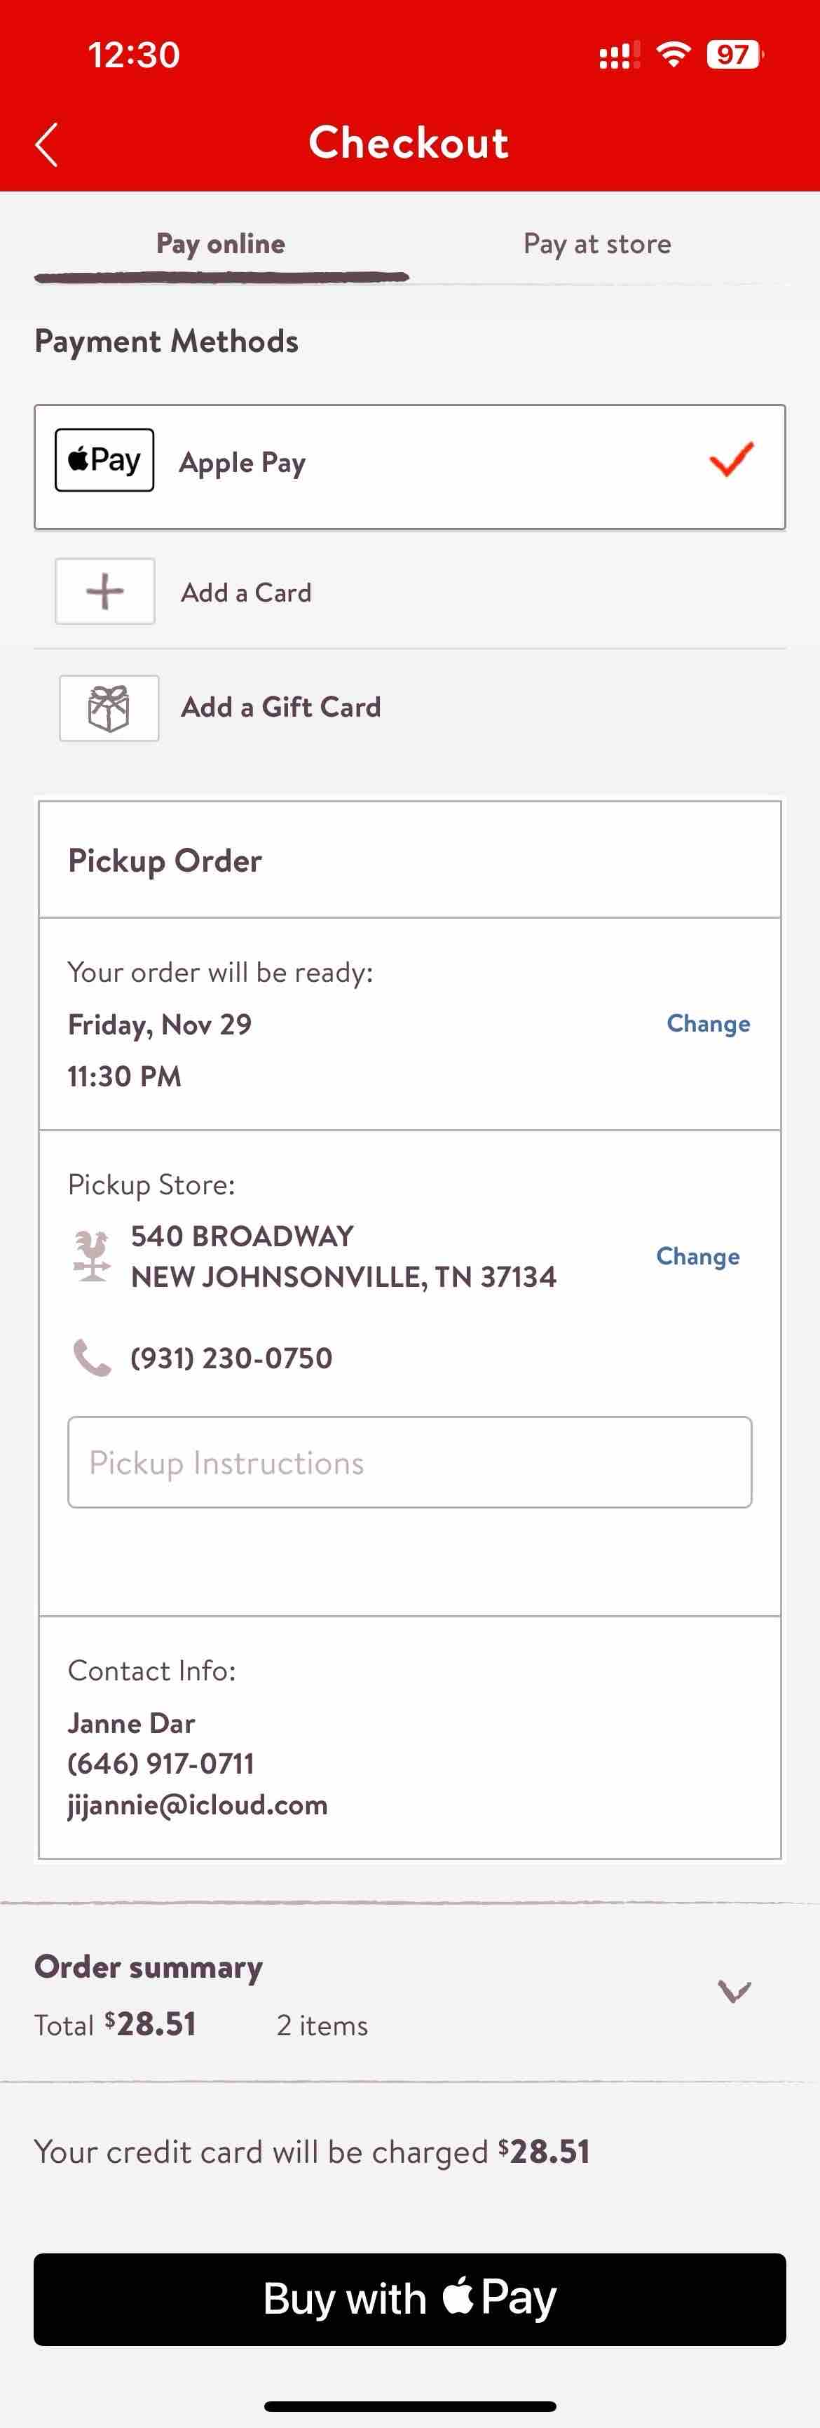820x2428 pixels.
Task: Expand Order summary total section
Action: pos(409,1995)
